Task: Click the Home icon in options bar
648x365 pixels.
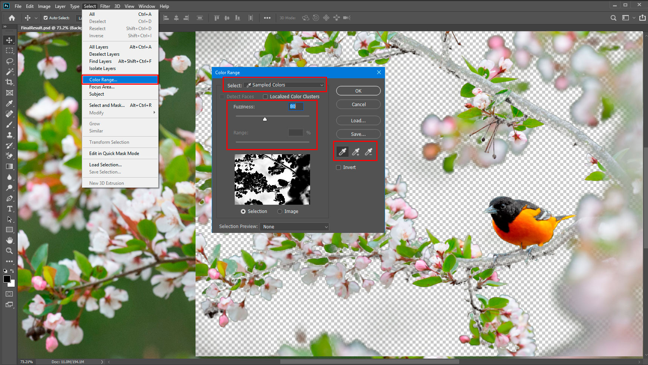Action: (x=12, y=18)
